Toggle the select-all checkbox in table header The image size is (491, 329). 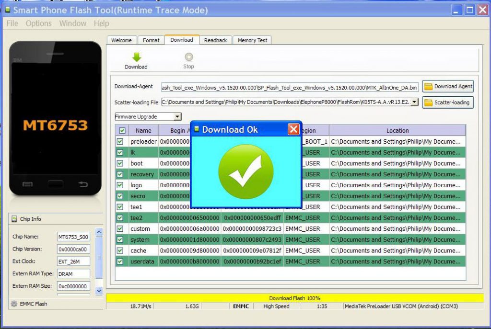[x=122, y=130]
